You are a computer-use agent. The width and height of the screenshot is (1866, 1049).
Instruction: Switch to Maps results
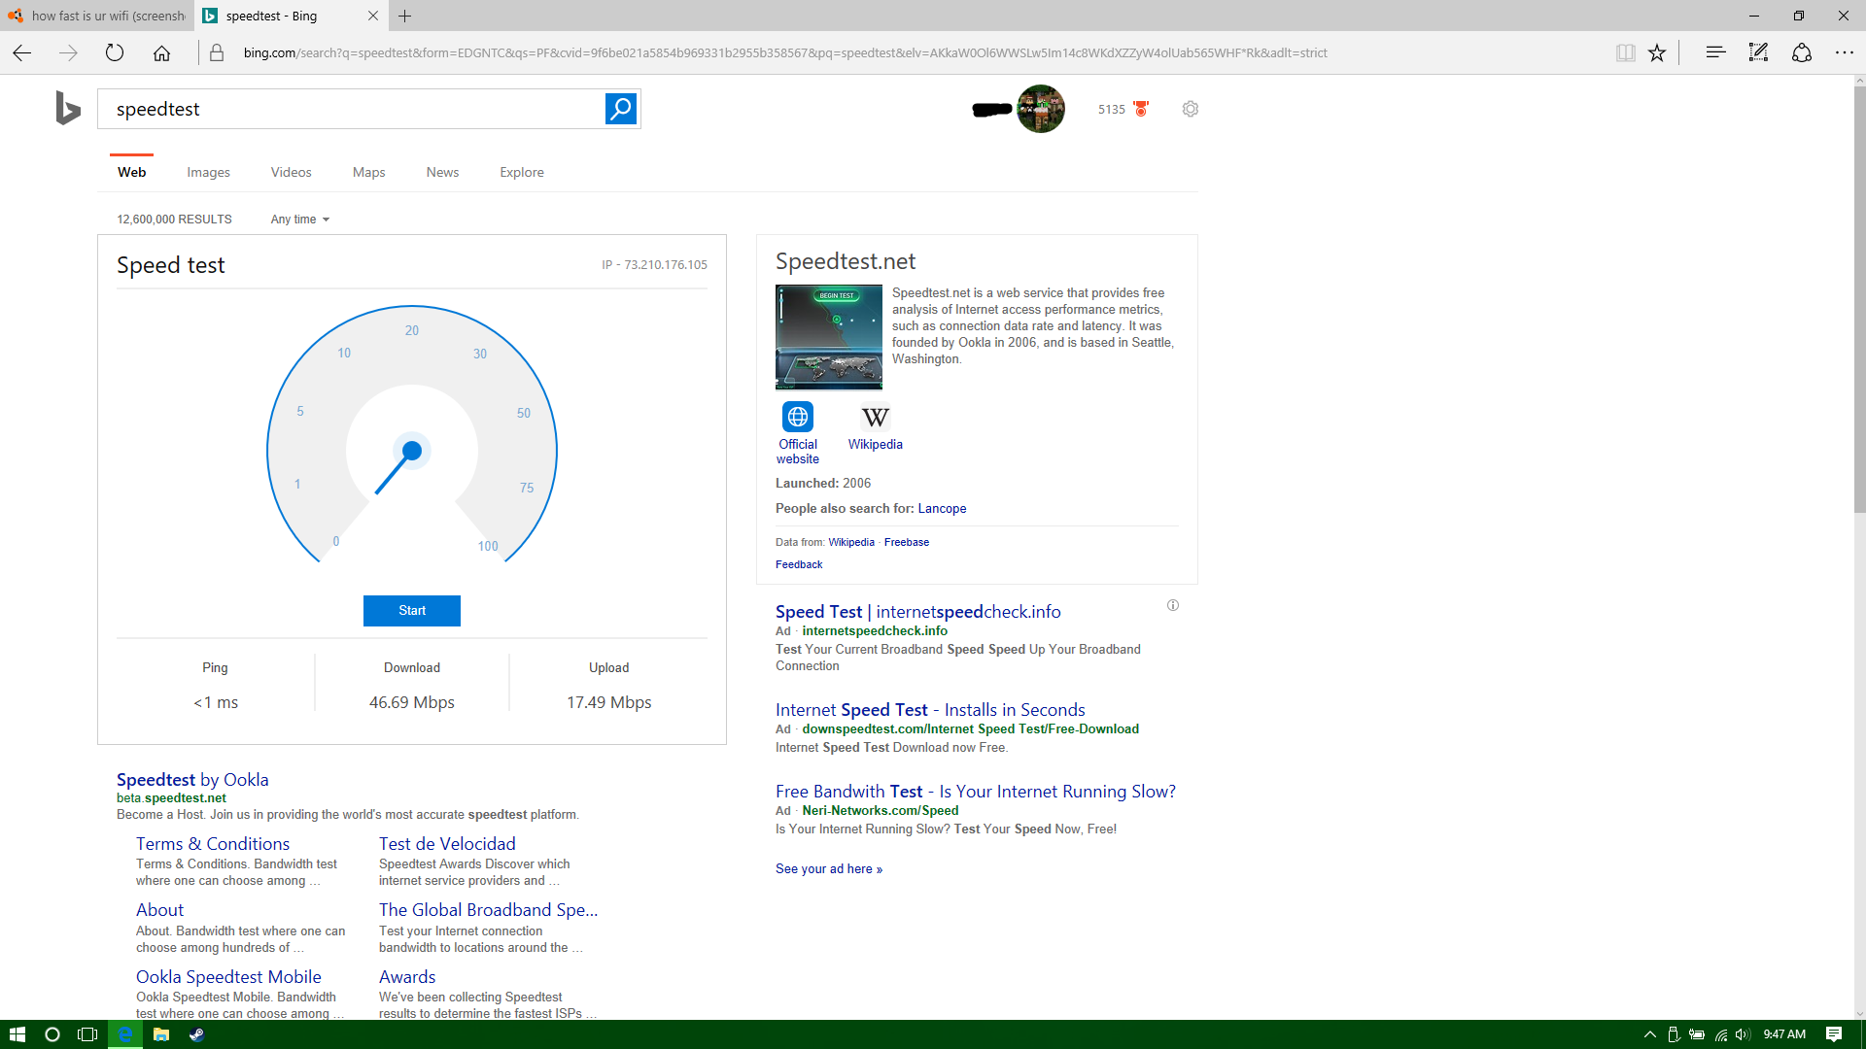point(369,172)
